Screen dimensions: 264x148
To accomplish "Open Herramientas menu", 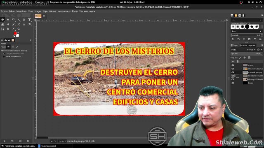I will click(64, 12).
